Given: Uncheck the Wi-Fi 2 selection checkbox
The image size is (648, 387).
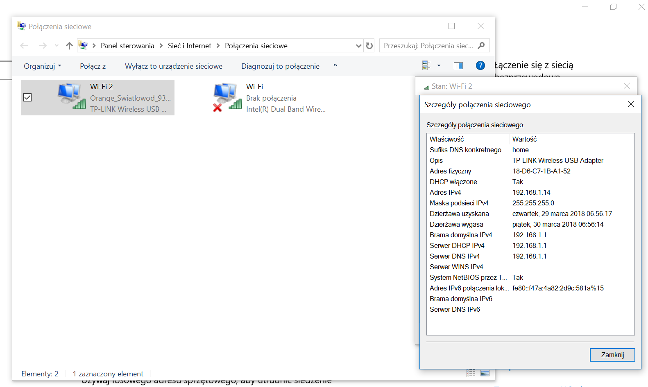Looking at the screenshot, I should coord(27,97).
